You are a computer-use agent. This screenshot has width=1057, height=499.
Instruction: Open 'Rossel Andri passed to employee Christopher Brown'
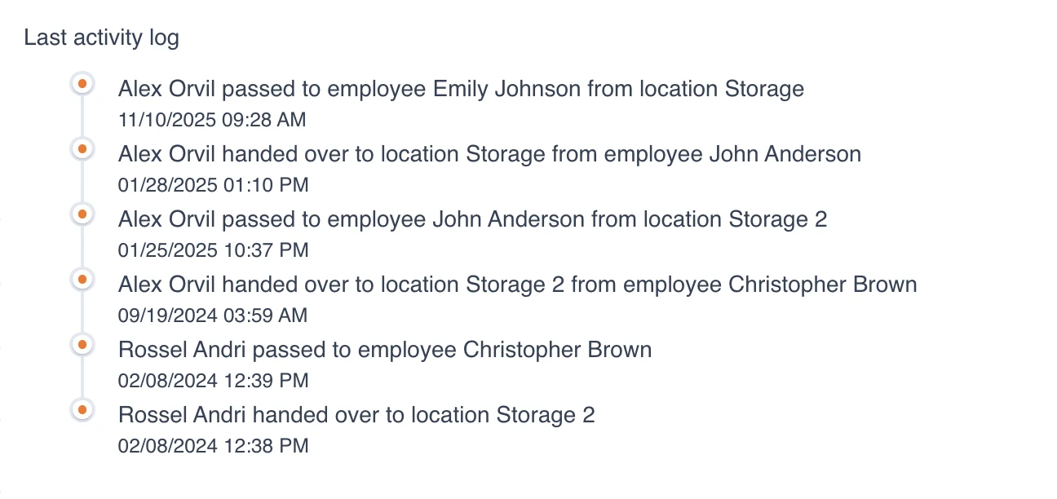(x=385, y=350)
